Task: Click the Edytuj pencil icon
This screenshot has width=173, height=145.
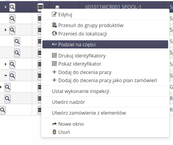Action: pyautogui.click(x=54, y=14)
